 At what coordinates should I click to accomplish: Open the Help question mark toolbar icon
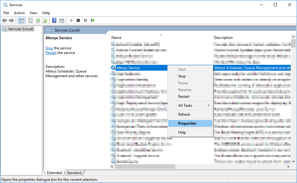54,20
